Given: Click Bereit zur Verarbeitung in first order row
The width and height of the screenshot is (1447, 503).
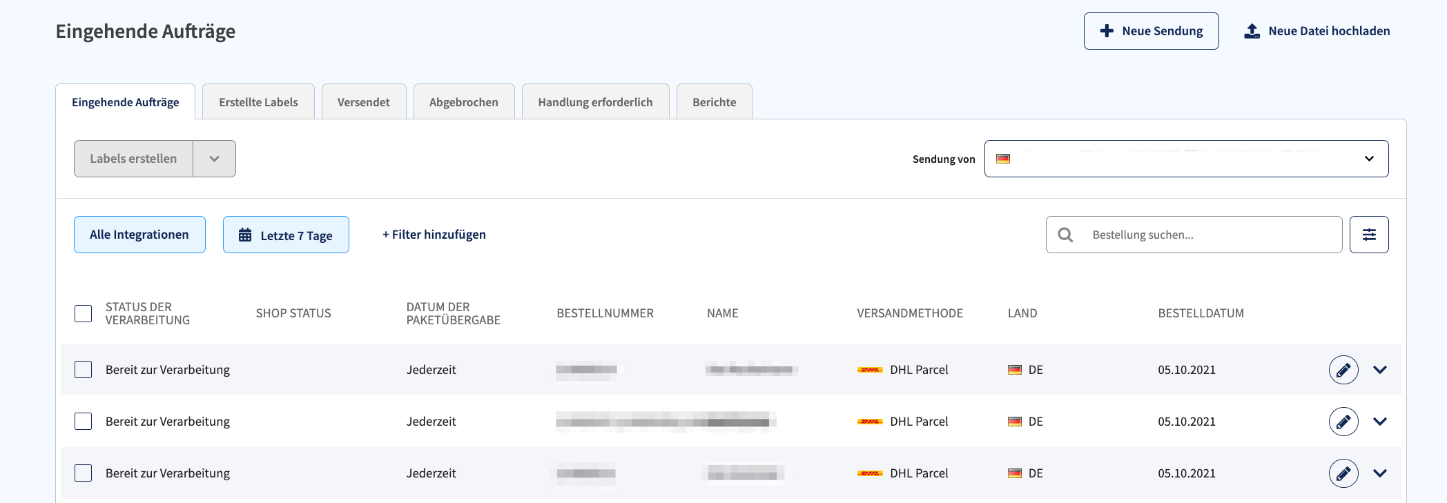Looking at the screenshot, I should tap(168, 370).
